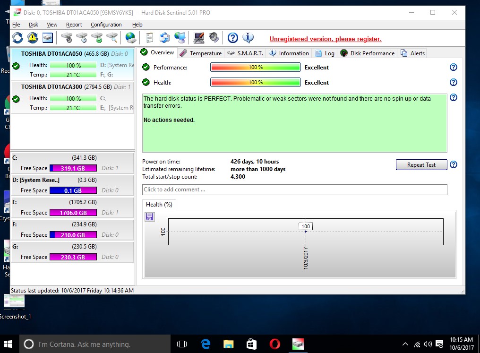Click the green check beside Performance label
This screenshot has height=353, width=480.
pos(146,67)
